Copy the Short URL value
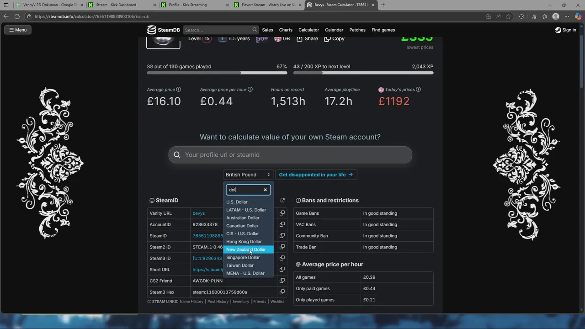The width and height of the screenshot is (585, 329). click(282, 270)
